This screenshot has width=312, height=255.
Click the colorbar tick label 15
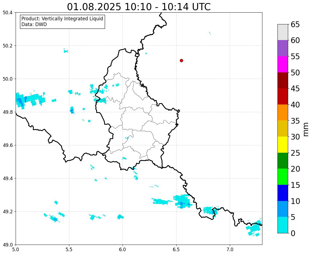coord(295,185)
